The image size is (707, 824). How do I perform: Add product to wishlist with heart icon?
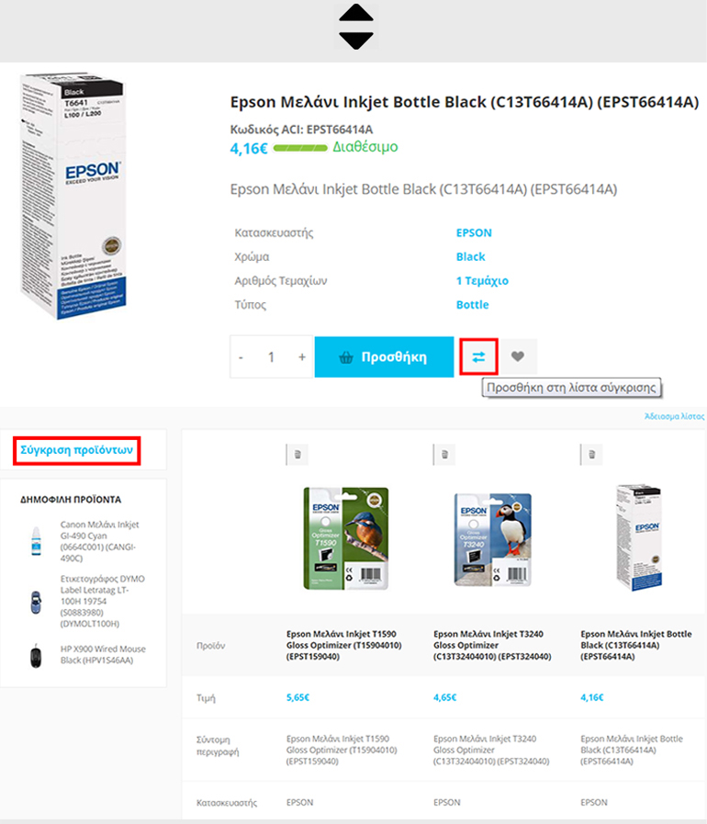518,356
